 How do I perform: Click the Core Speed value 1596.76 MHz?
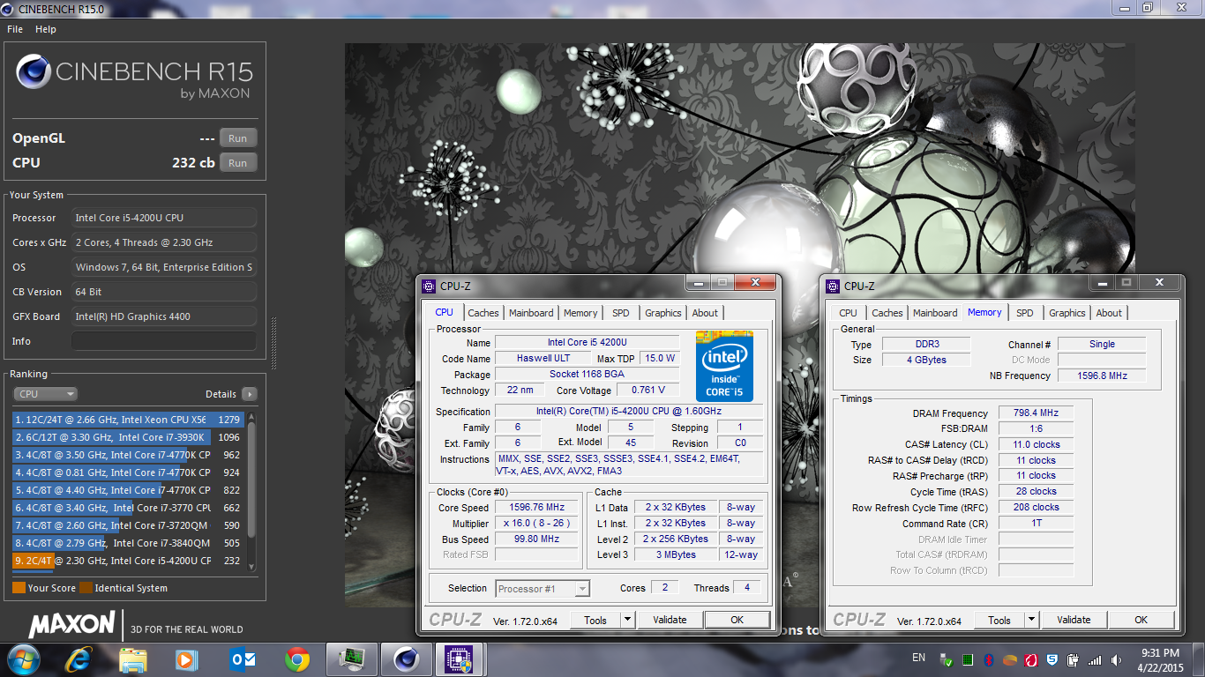coord(536,508)
